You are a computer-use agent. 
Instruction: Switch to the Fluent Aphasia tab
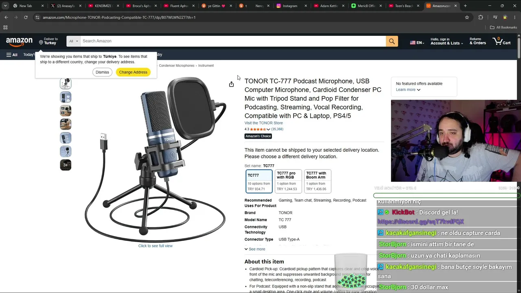(178, 6)
